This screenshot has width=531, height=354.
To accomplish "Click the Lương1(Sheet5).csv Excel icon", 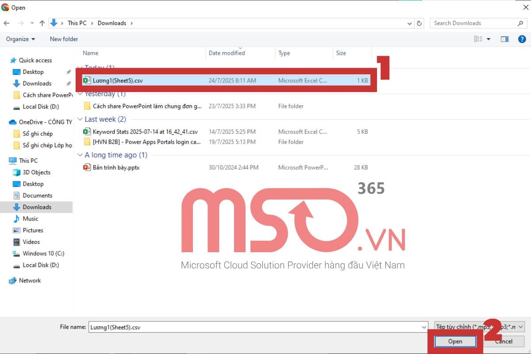I will click(x=87, y=81).
